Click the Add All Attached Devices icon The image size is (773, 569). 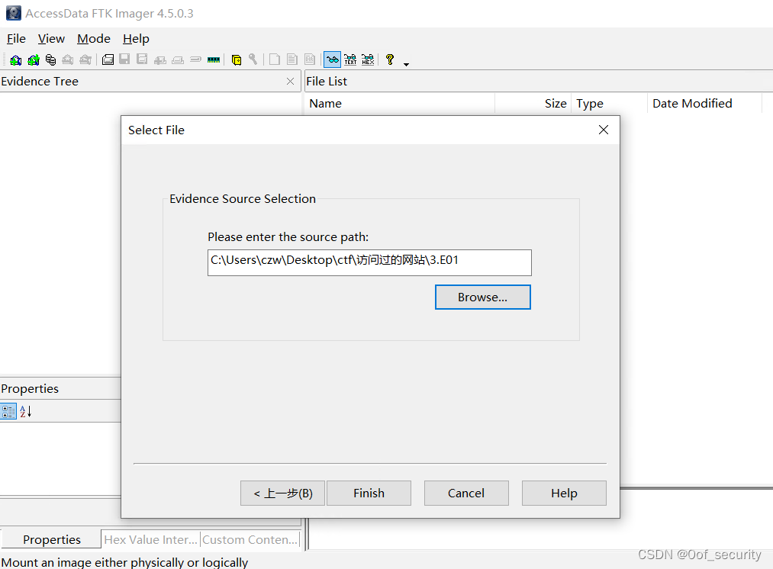tap(34, 60)
